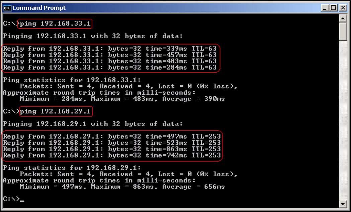Minimize the Command Prompt window

[x=325, y=8]
